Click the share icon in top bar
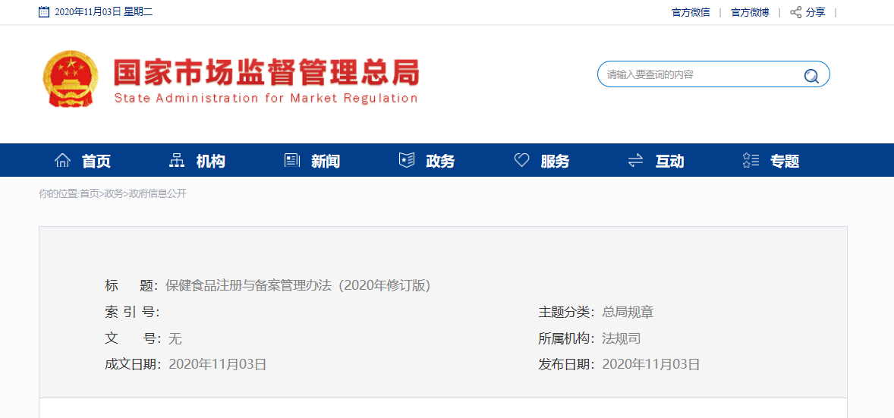The height and width of the screenshot is (418, 894). pos(796,12)
